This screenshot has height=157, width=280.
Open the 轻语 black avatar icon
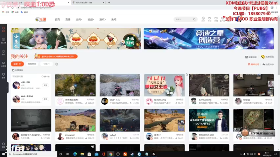(105, 101)
